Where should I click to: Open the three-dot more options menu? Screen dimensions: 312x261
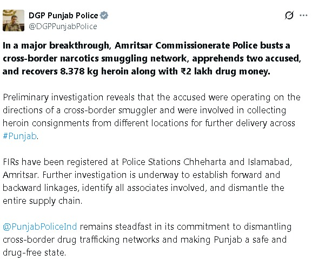point(303,15)
